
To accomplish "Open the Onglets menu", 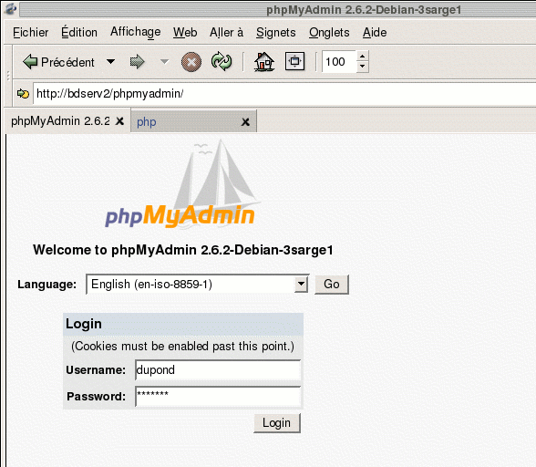I will click(329, 33).
